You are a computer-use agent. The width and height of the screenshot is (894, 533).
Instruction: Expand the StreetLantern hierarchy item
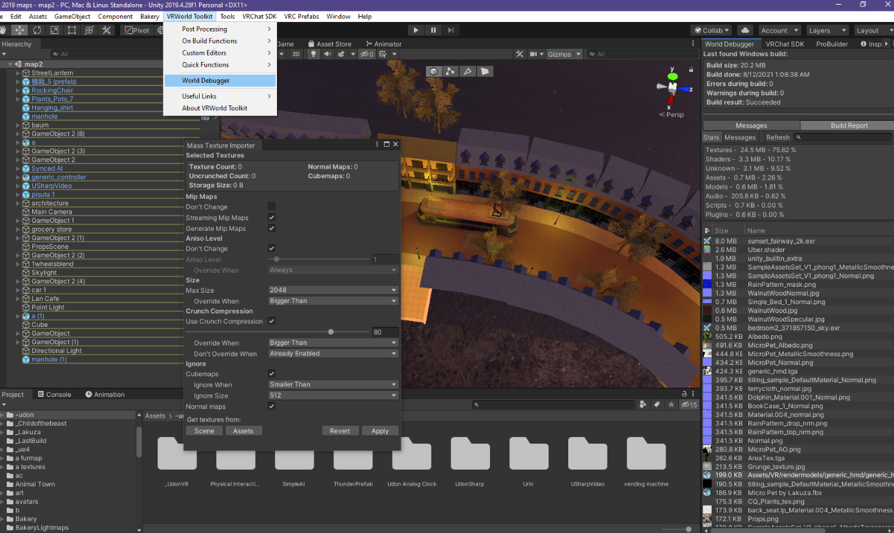tap(19, 73)
